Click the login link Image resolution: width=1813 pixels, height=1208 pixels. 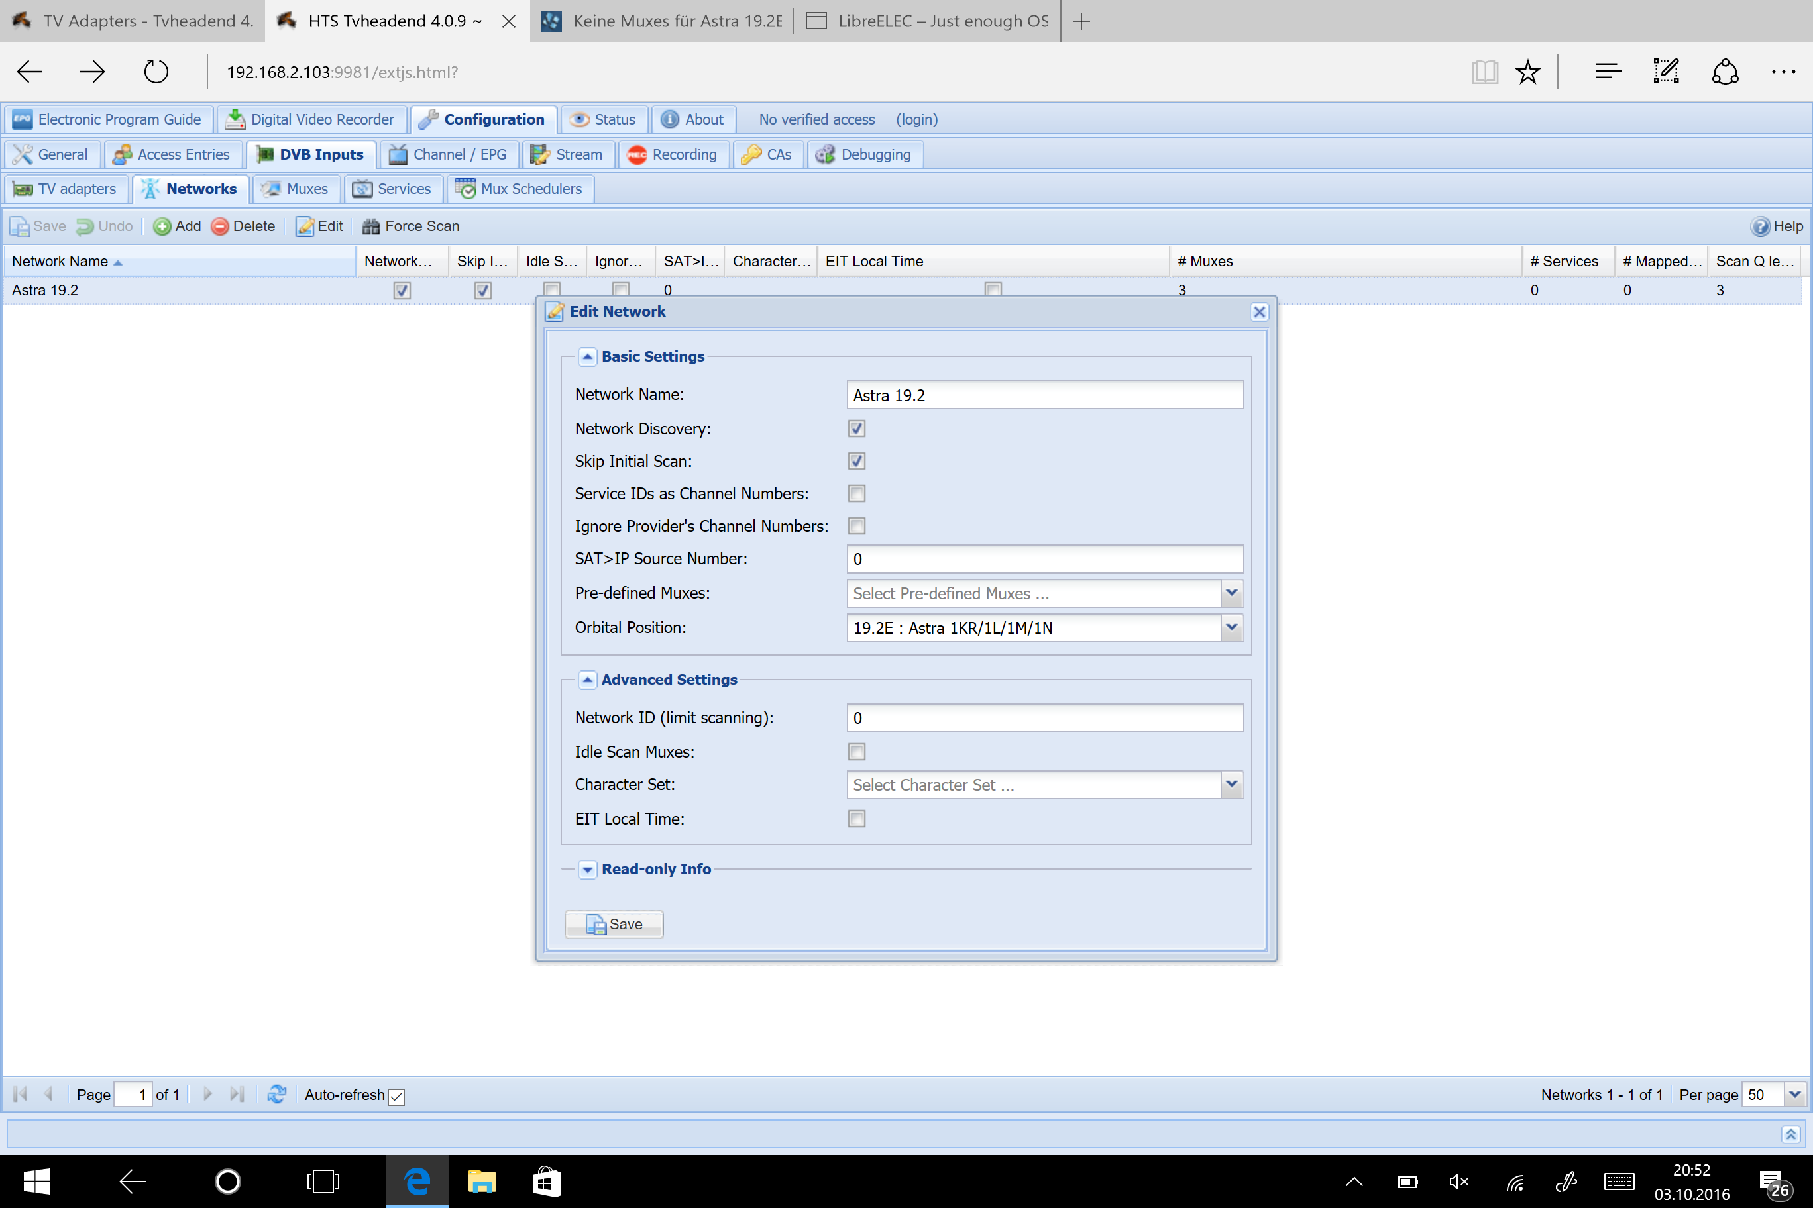pos(916,119)
